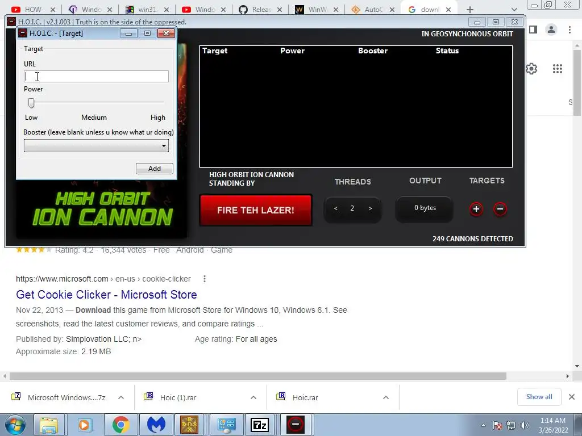Screen dimensions: 582x436
Task: Close the Google downl tab
Action: (448, 10)
